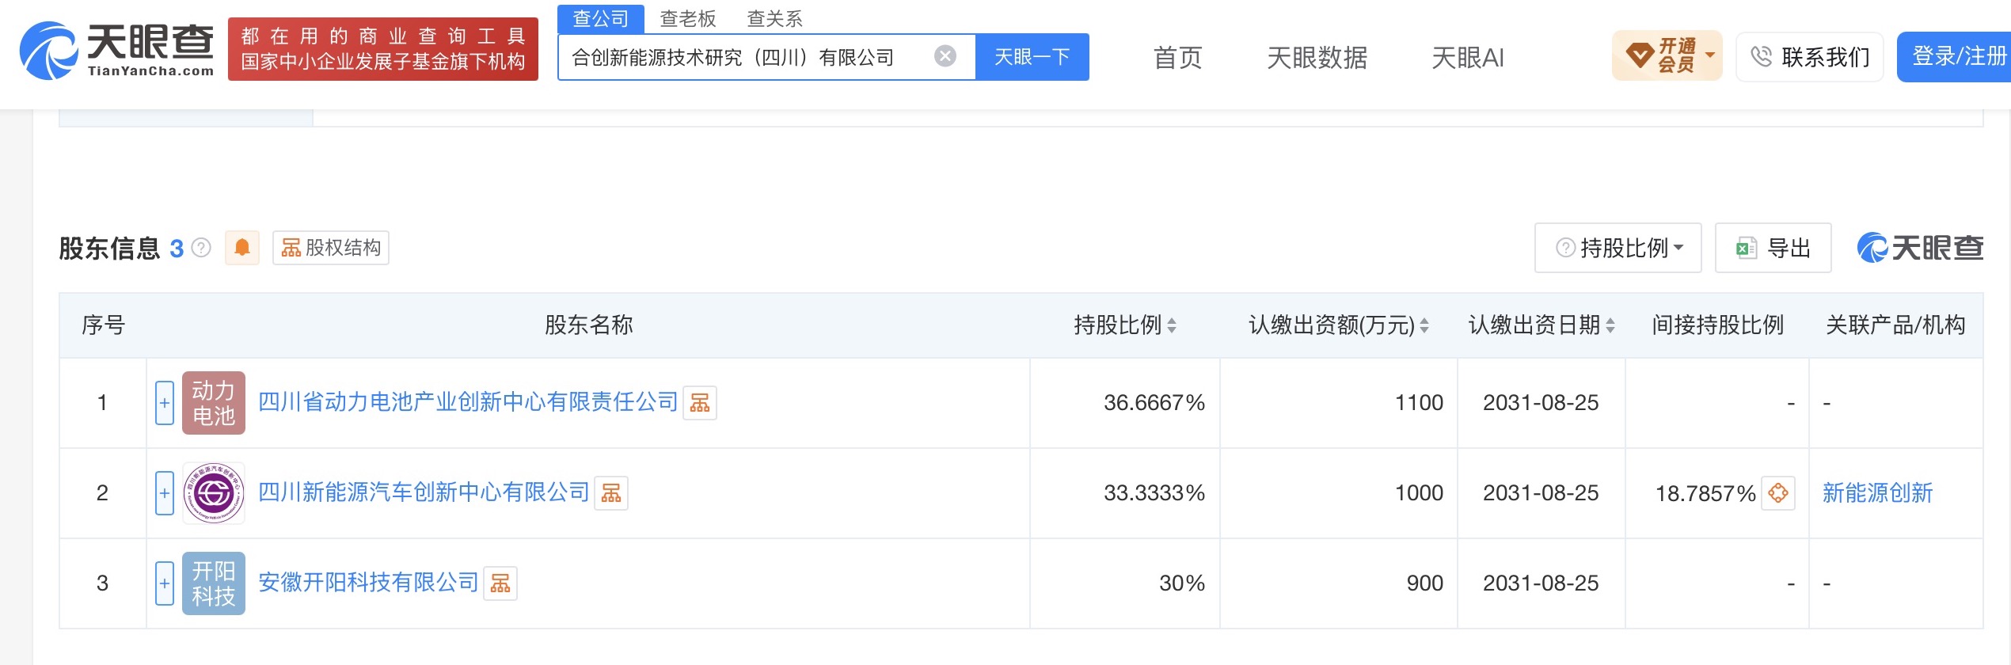Click the 动力电池 company logo thumbnail

point(214,403)
